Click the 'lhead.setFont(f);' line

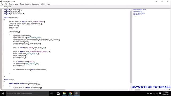click(20, 56)
